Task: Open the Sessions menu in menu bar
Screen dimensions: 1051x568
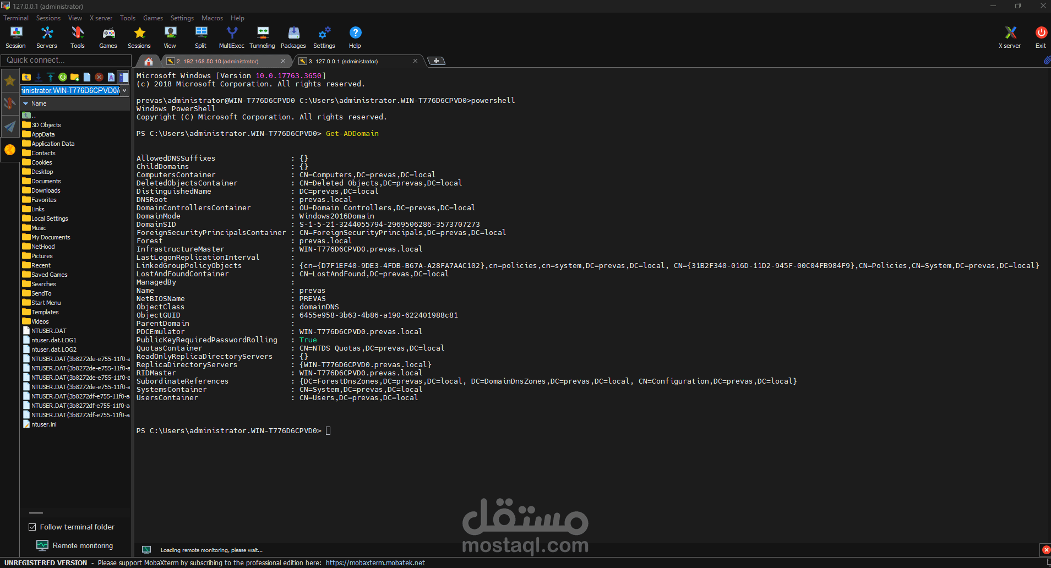Action: click(x=48, y=18)
